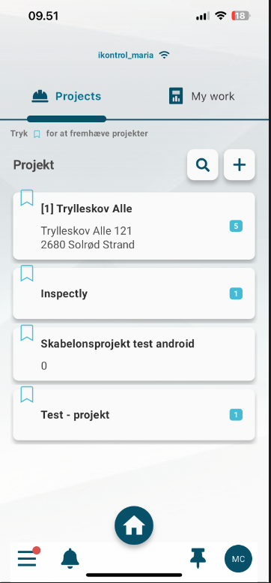
Task: Toggle bookmark on Inspectly project
Action: 27,273
